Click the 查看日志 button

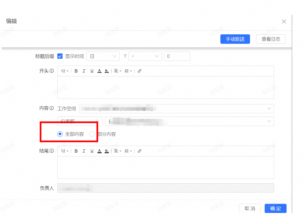(x=271, y=39)
